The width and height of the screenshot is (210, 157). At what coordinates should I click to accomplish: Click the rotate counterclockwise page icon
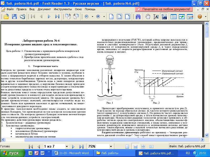tap(76, 17)
